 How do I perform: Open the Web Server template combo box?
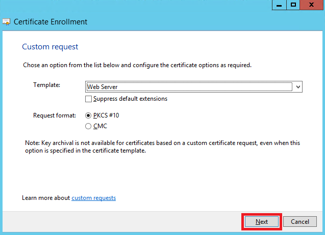193,87
